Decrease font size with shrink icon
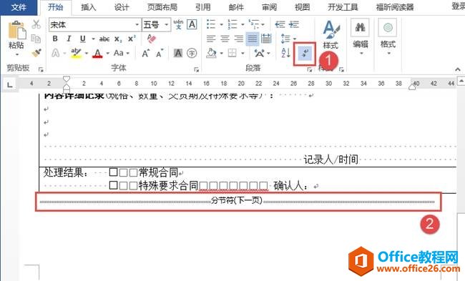This screenshot has width=465, height=281. coord(160,54)
